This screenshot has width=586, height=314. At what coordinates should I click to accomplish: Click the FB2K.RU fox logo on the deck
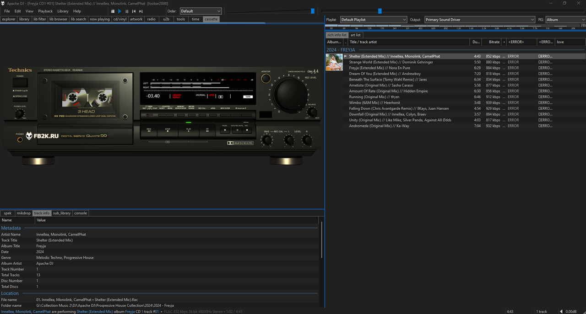(29, 136)
